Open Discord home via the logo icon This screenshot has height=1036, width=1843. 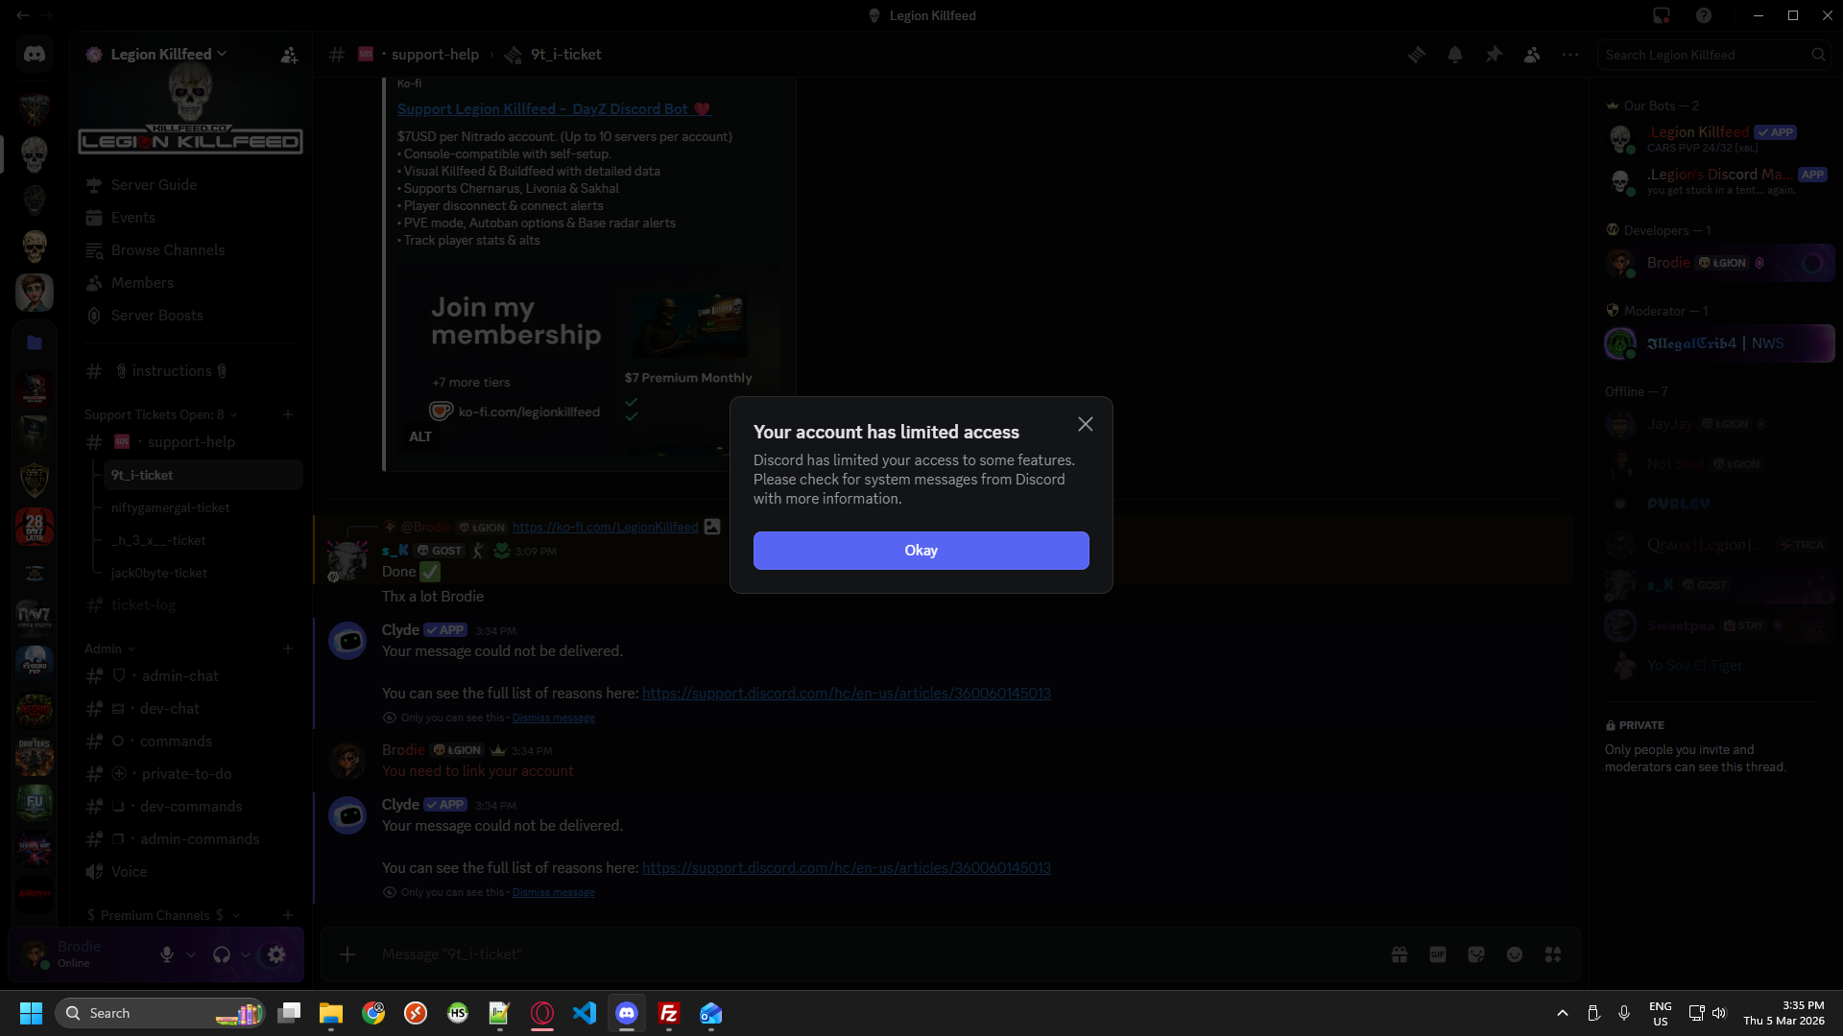coord(35,55)
